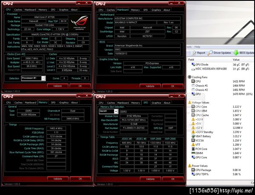
Task: Click the CPU Core voltage icon
Action: point(193,106)
